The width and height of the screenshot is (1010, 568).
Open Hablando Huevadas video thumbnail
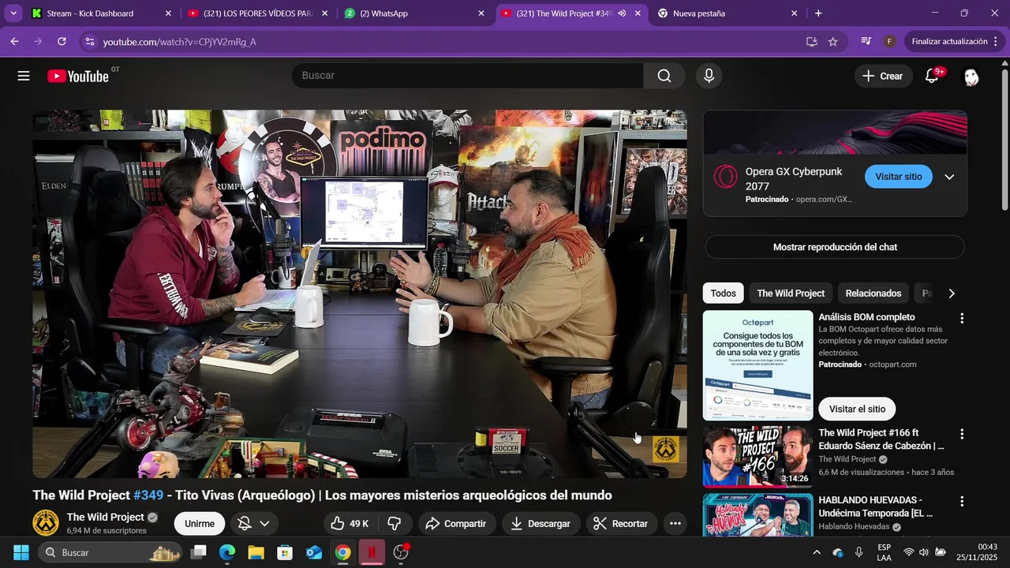click(x=757, y=514)
